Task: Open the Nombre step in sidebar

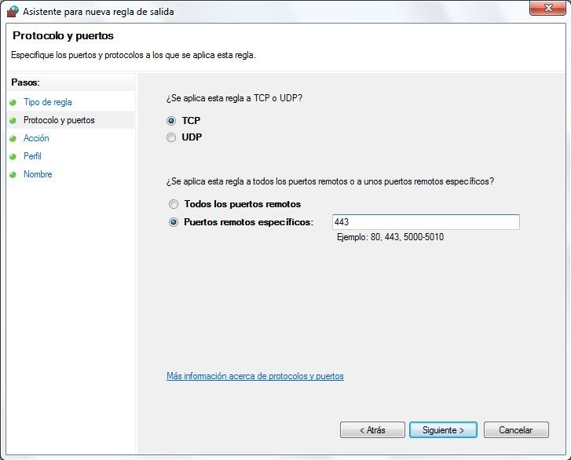Action: pyautogui.click(x=38, y=174)
